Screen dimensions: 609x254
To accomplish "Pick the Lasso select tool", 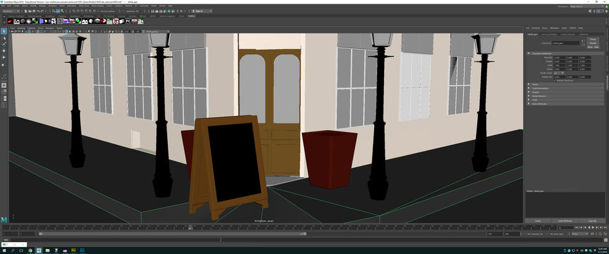I will coord(4,38).
